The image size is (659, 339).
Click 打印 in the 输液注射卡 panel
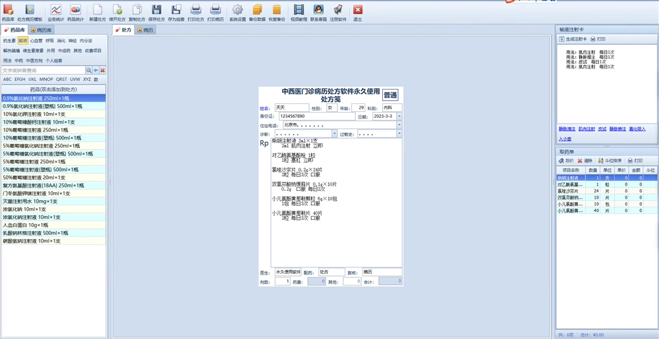598,39
